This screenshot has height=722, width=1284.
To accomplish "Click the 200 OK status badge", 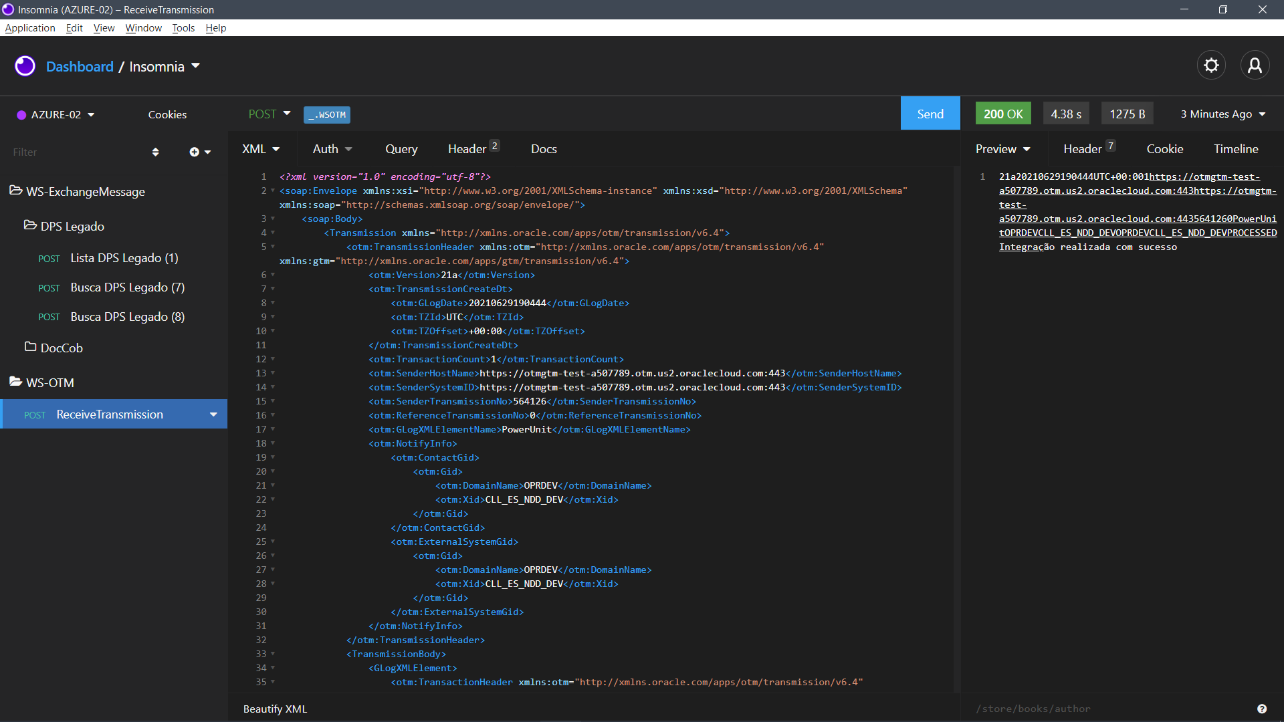I will [1002, 114].
